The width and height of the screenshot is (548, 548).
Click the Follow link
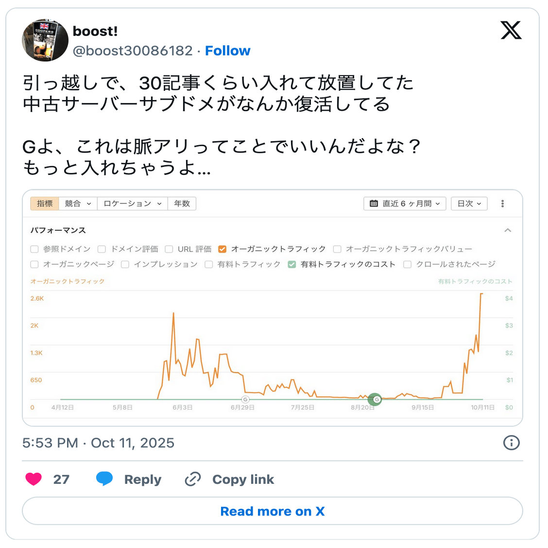coord(227,51)
